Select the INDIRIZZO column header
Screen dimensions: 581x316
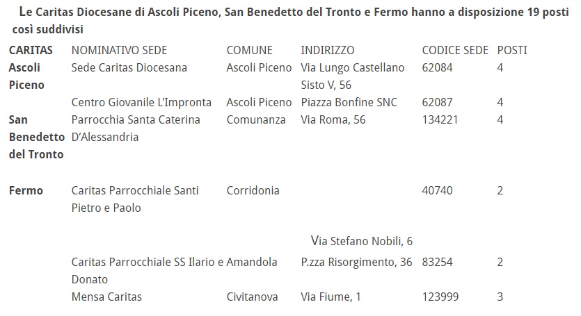pyautogui.click(x=327, y=51)
